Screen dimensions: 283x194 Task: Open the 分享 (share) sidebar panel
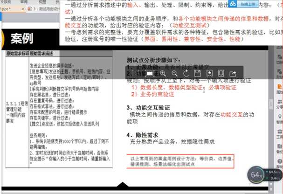click(280, 104)
